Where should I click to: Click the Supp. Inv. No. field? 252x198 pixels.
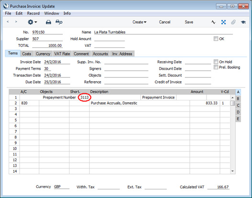(126, 62)
